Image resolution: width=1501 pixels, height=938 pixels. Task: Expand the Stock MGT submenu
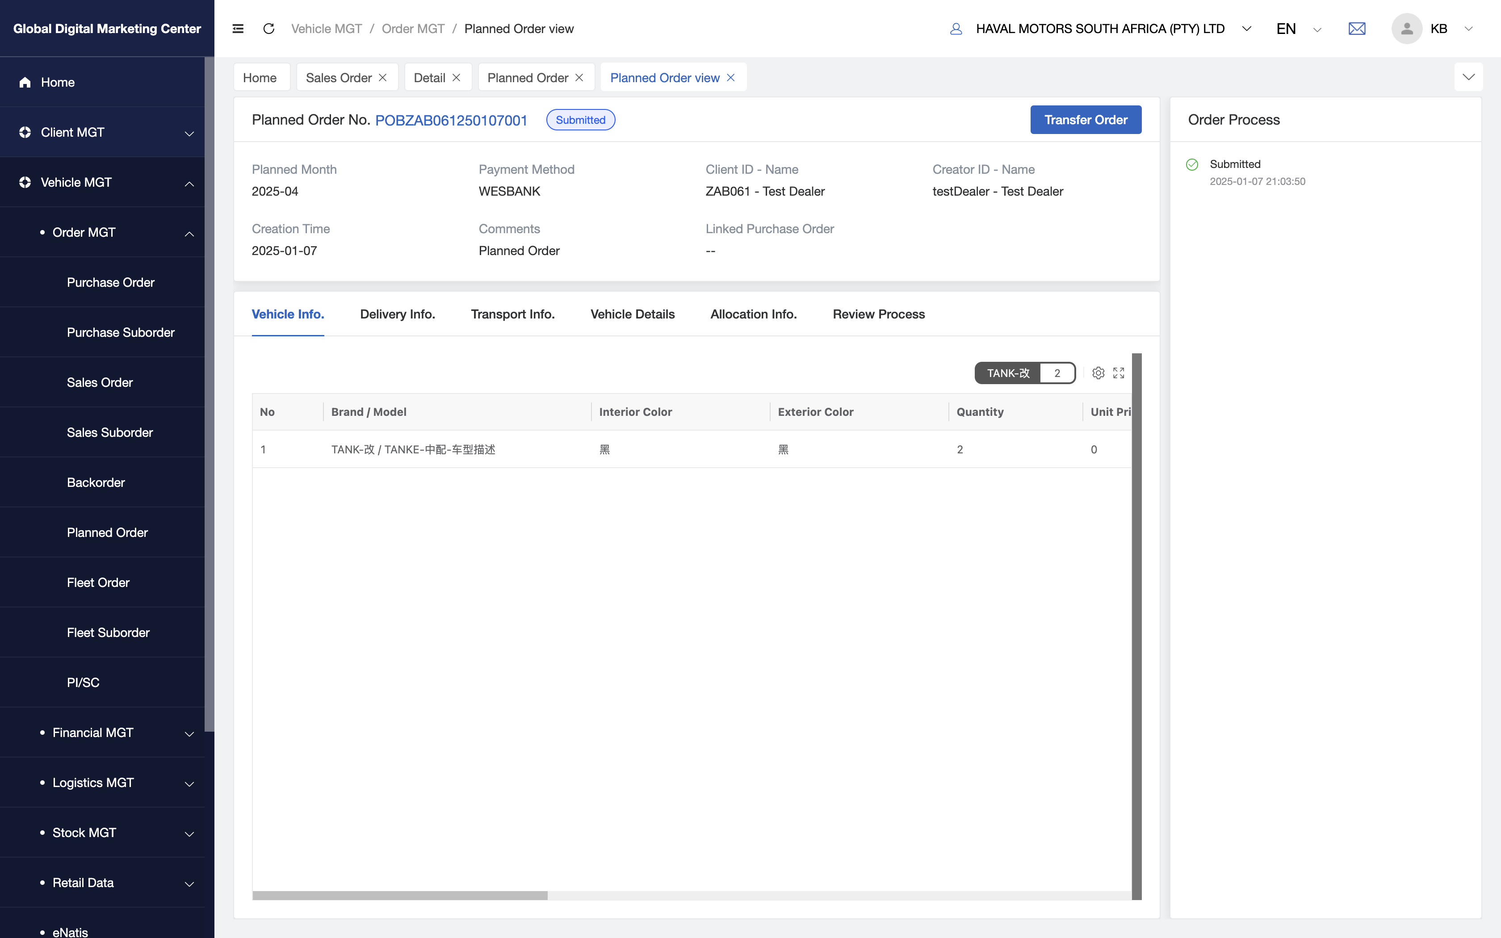[189, 834]
